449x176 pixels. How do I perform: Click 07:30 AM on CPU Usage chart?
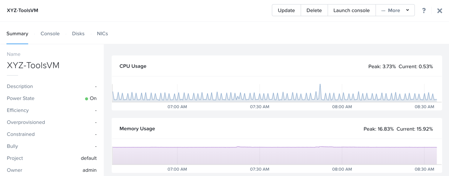(260, 107)
